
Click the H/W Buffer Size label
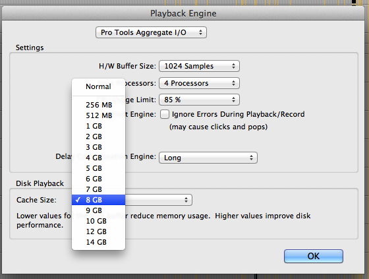127,66
